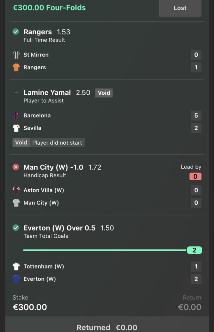214x332 pixels.
Task: Select the Lamine Yamal selection title
Action: (x=47, y=93)
